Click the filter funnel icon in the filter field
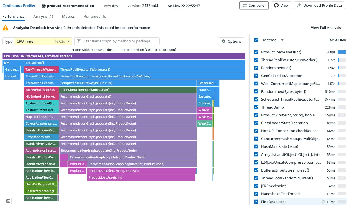Screen dimensions: 347x205 coord(79,41)
